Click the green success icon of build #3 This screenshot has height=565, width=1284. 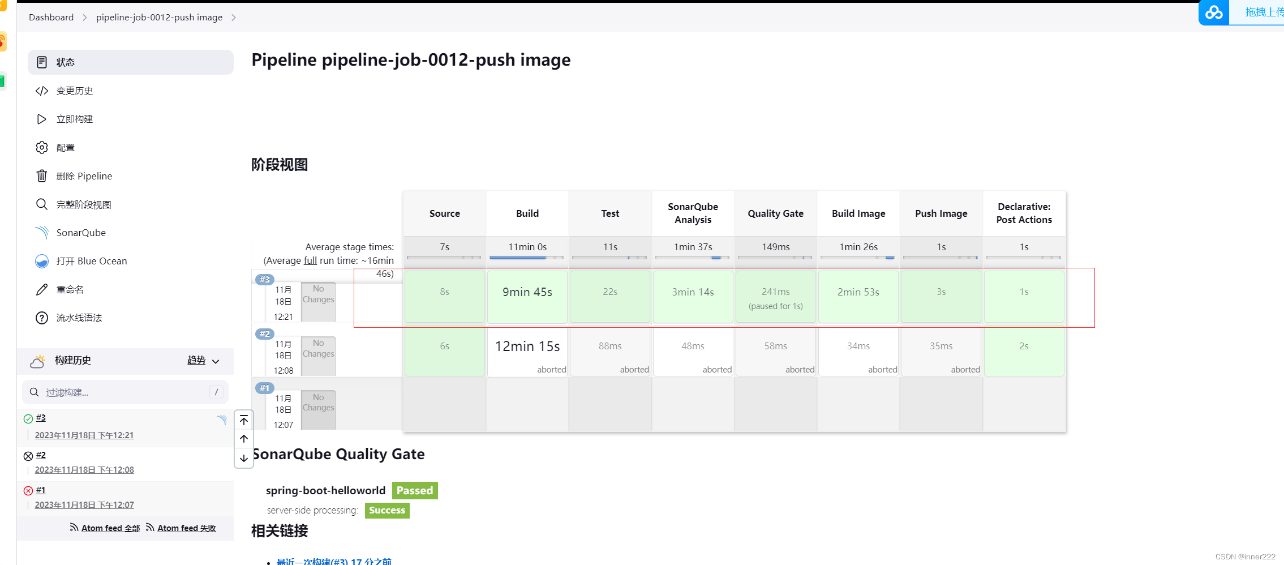(28, 419)
